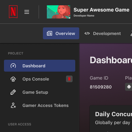The image size is (132, 132).
Task: Click the Dashboard page heading
Action: click(x=111, y=60)
